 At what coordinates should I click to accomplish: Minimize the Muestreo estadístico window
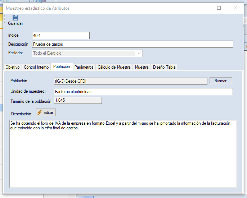(x=202, y=8)
